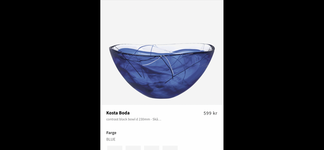Click the white space between title and price
The width and height of the screenshot is (324, 150).
point(166,113)
